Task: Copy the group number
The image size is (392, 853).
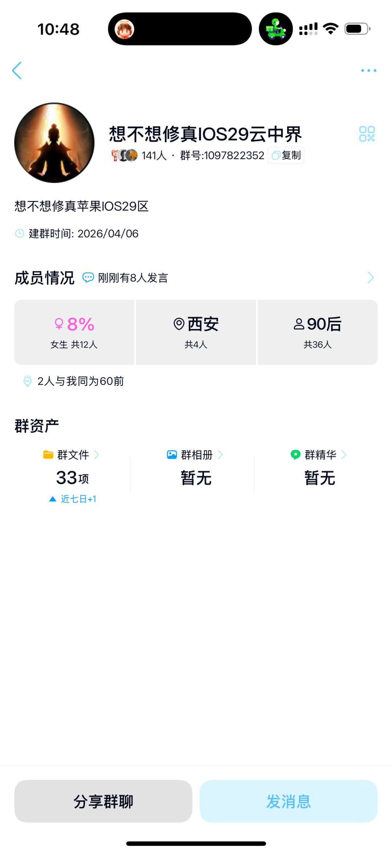Action: (x=286, y=156)
